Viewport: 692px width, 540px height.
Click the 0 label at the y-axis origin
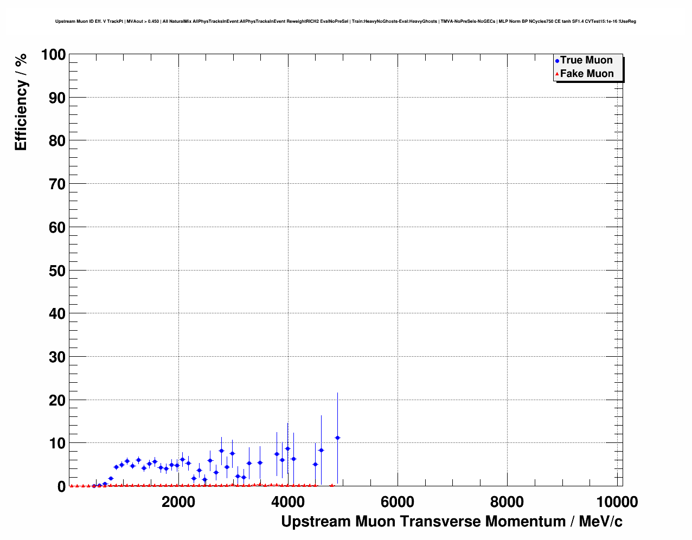61,487
